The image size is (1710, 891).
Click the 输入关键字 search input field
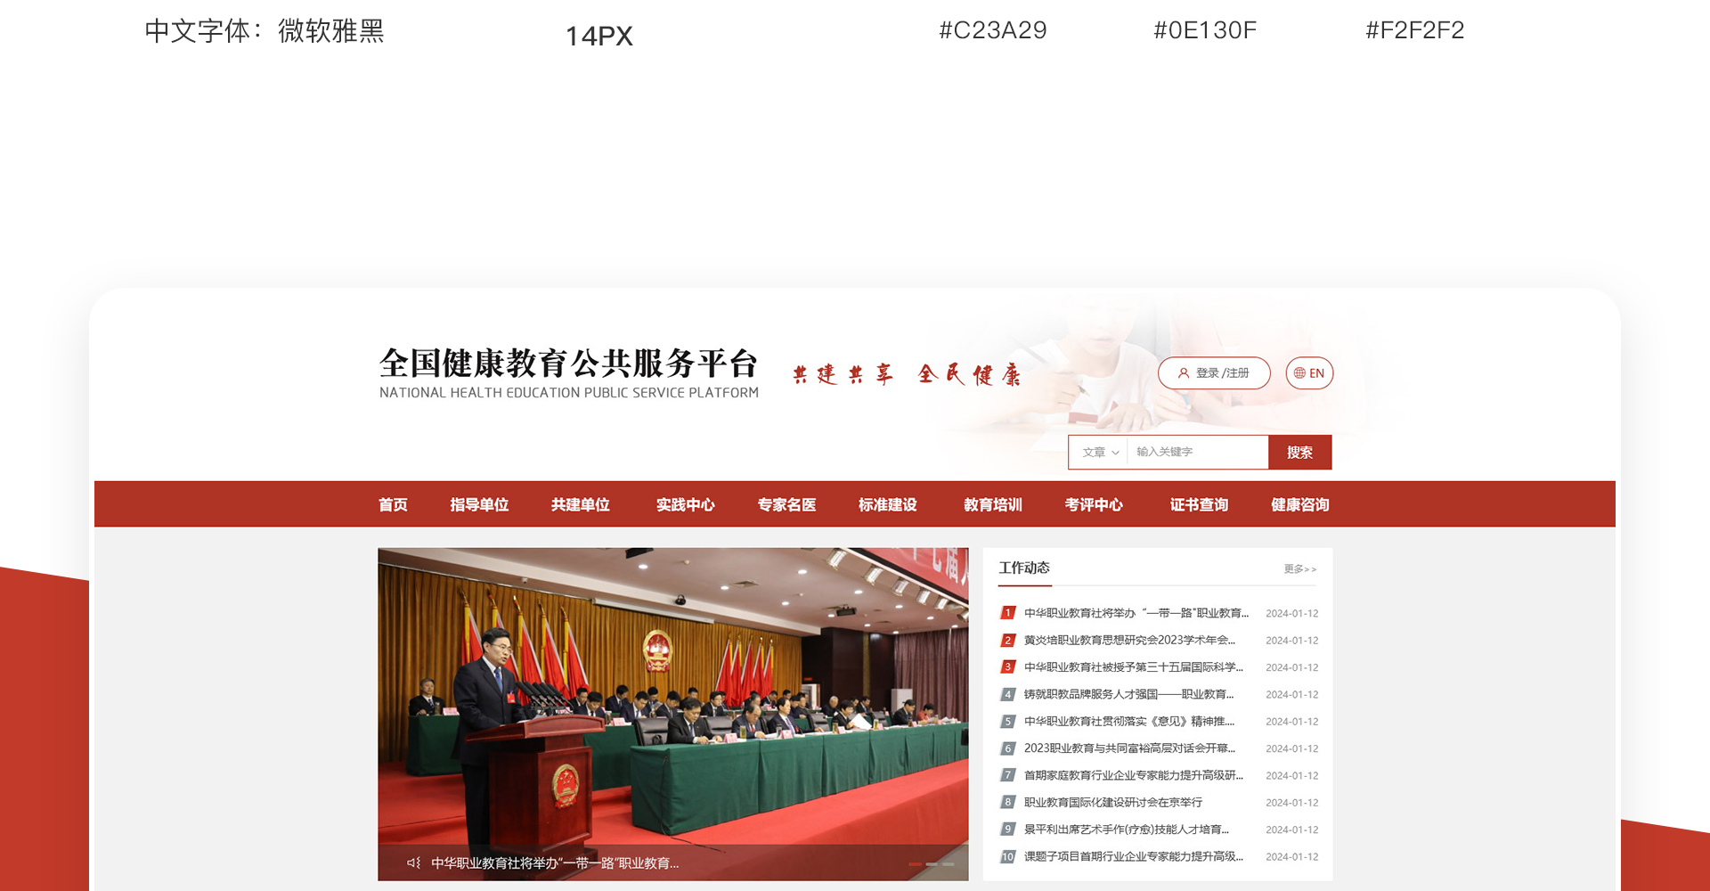[1197, 453]
